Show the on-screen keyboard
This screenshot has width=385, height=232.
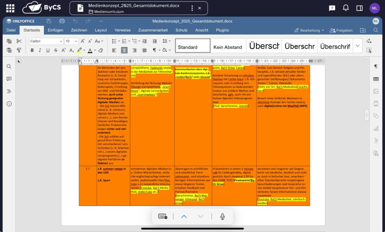[x=162, y=216]
